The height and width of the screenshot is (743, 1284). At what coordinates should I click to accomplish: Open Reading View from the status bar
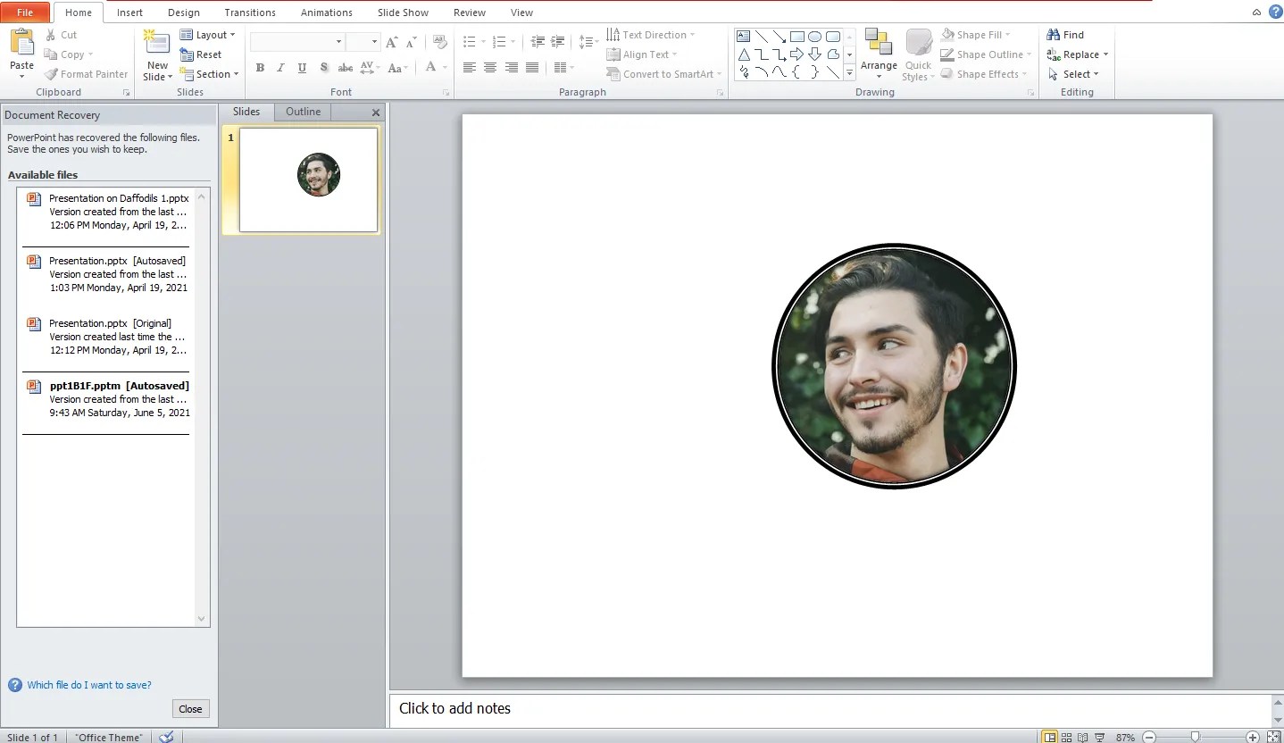pyautogui.click(x=1082, y=737)
